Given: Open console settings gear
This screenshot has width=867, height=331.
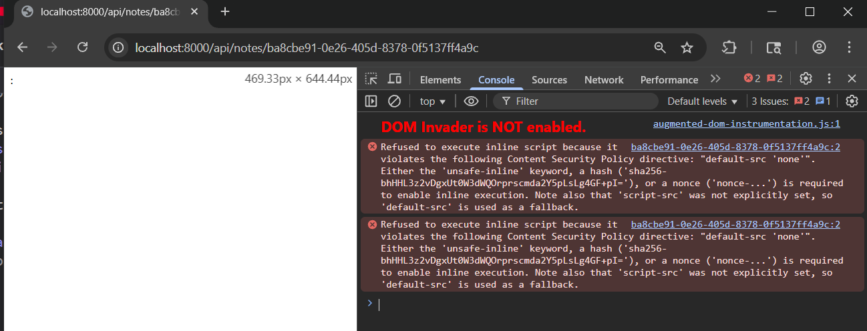Looking at the screenshot, I should tap(852, 101).
